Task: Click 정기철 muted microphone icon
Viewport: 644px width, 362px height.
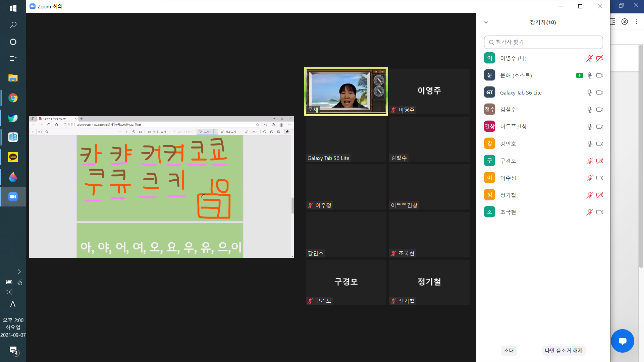Action: [589, 195]
